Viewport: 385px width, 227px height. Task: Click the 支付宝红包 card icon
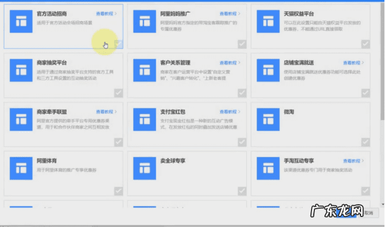145,120
